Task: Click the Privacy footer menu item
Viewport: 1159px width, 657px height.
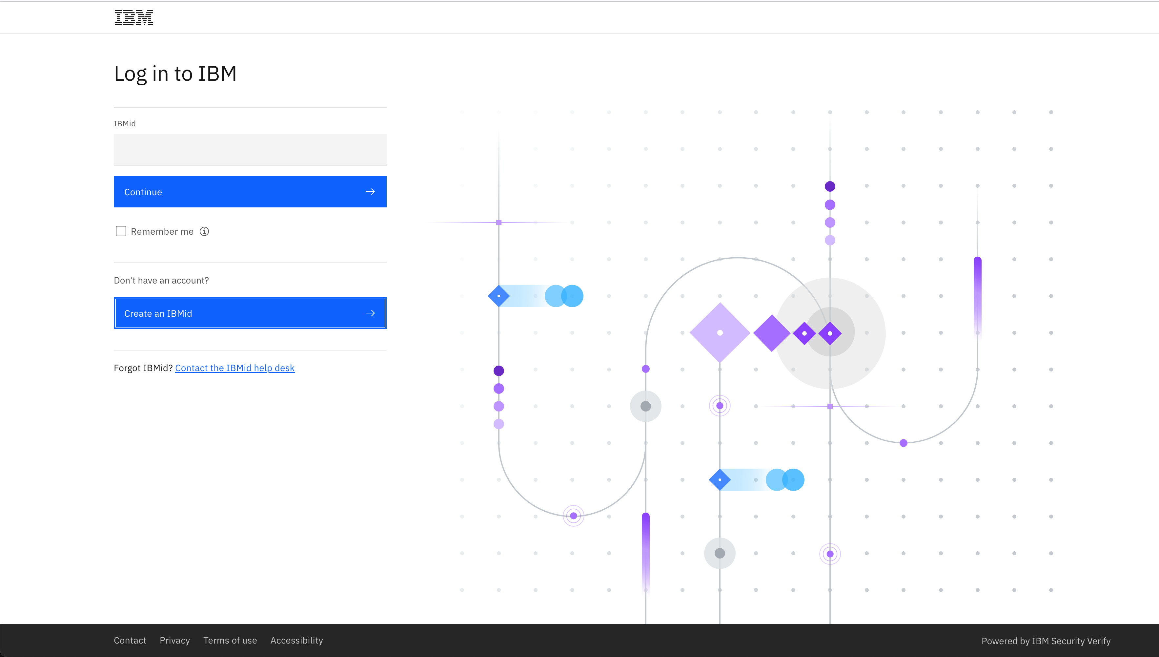Action: point(174,640)
